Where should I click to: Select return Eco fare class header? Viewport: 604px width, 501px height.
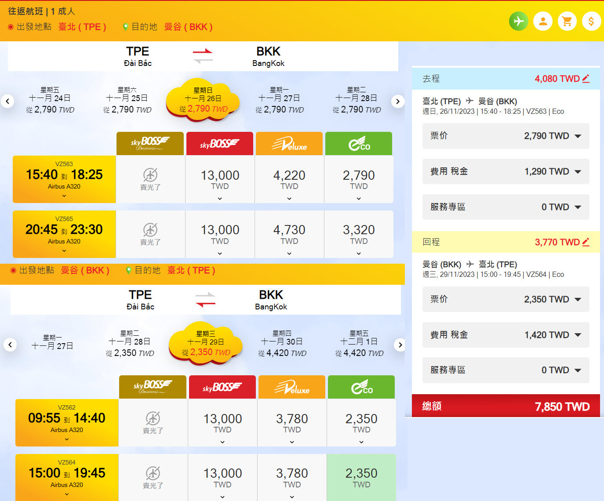pyautogui.click(x=361, y=387)
